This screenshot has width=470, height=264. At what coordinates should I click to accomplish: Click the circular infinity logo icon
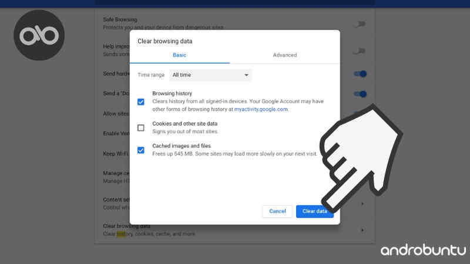(39, 36)
